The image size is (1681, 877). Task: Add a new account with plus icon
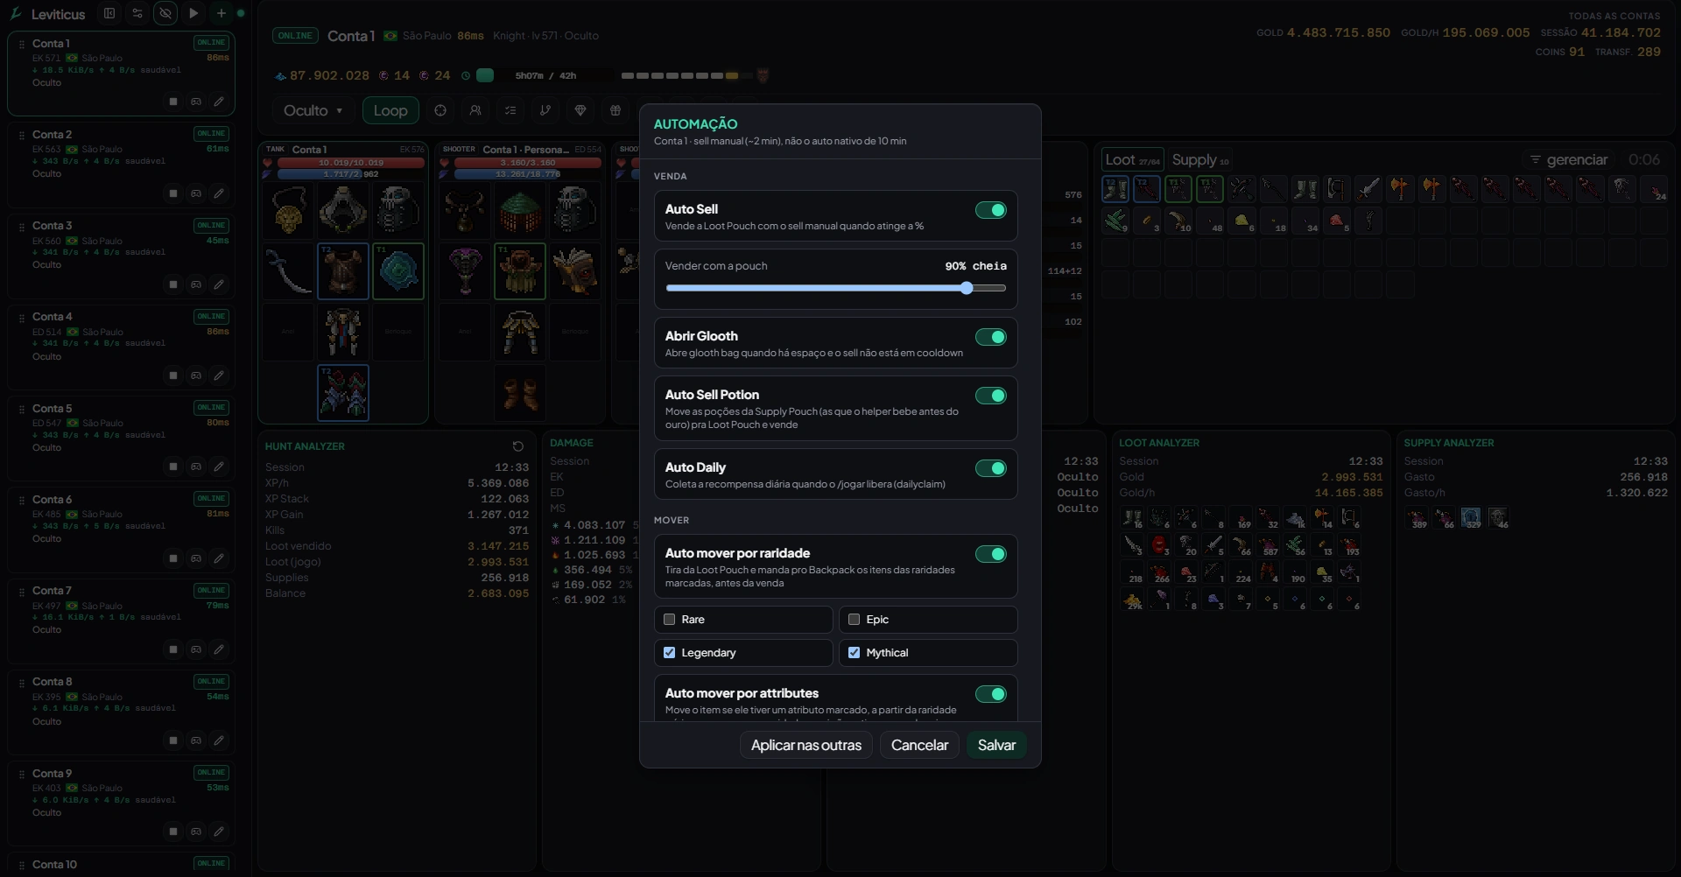pos(222,13)
